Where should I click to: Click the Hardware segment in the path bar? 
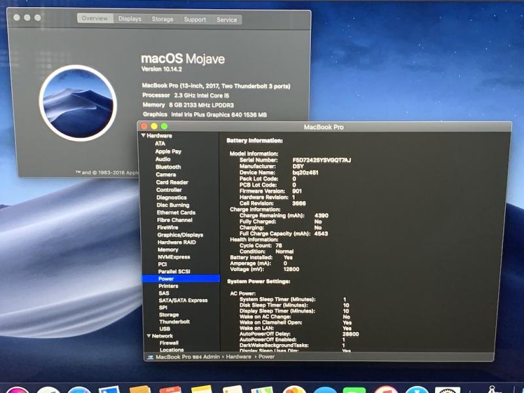(238, 357)
